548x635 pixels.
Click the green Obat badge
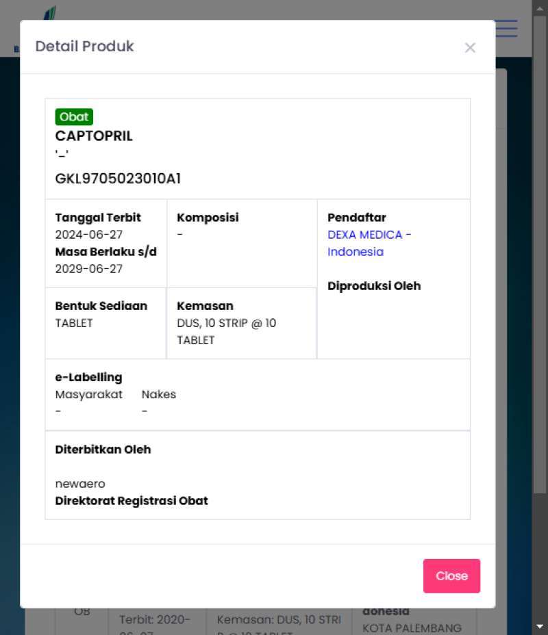[74, 117]
